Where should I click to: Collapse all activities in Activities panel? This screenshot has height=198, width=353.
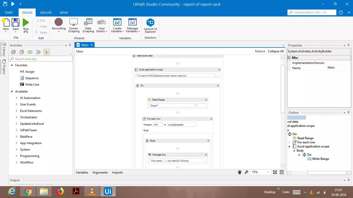coord(22,52)
